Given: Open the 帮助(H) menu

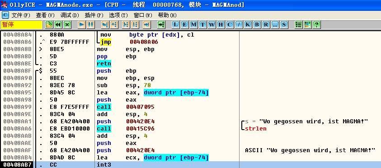Looking at the screenshot, I should 167,15.
